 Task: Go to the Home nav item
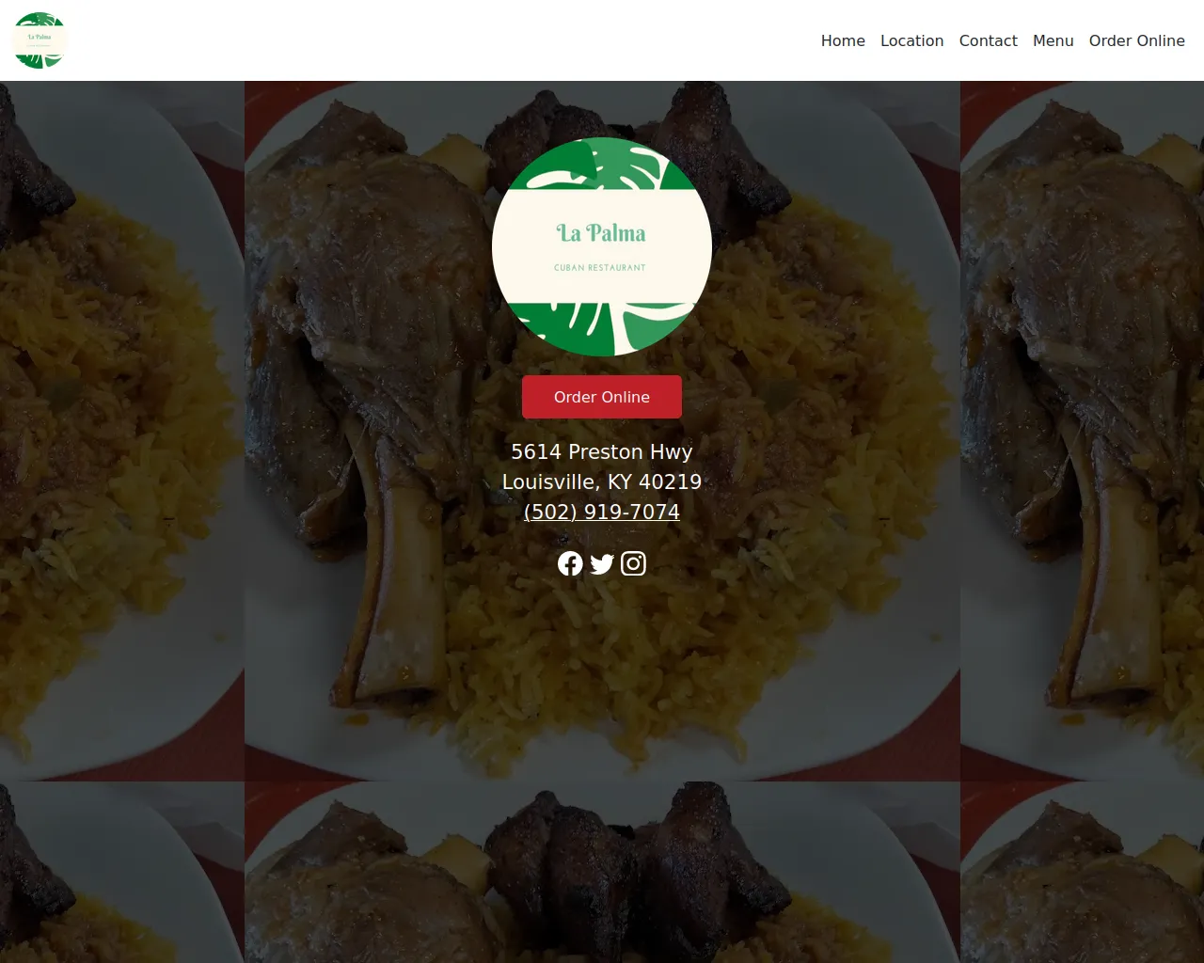(x=843, y=40)
